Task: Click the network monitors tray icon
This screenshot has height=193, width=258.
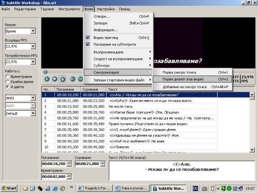Action: [241, 188]
